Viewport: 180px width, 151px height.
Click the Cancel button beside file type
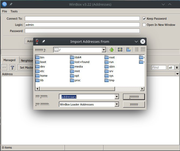[134, 105]
